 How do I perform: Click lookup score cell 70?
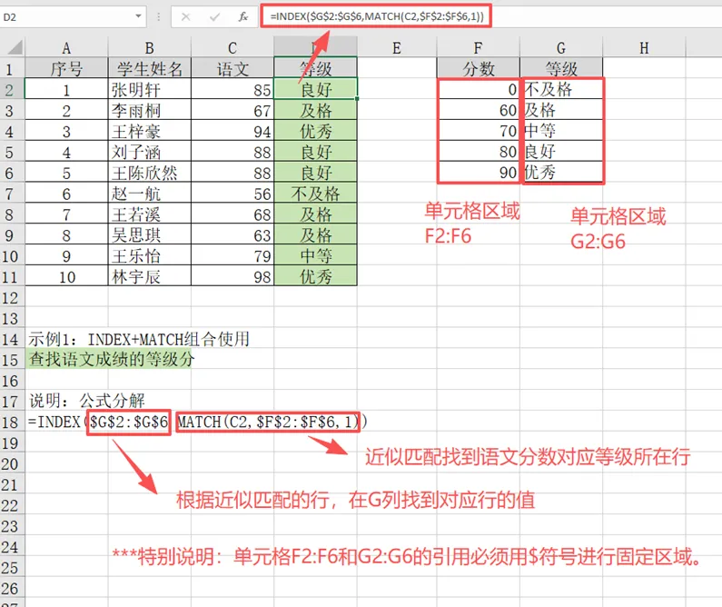coord(479,131)
